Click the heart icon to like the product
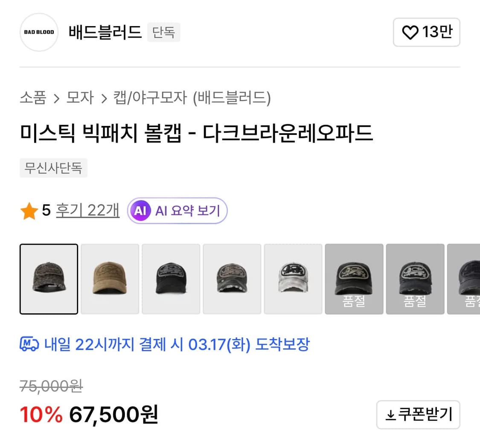Viewport: 480px width, 447px height. [410, 32]
